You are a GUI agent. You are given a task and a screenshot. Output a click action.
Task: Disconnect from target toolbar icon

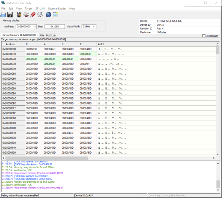(x=26, y=15)
